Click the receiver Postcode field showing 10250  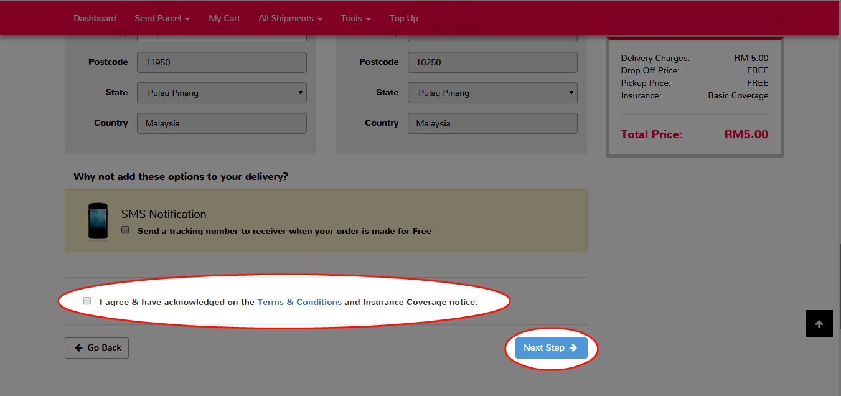click(492, 62)
